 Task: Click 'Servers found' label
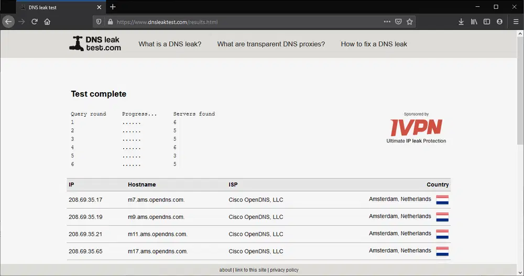point(194,114)
